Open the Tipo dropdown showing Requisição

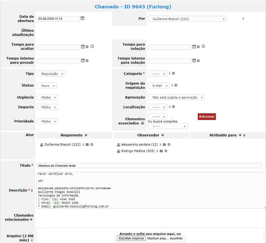(51, 74)
